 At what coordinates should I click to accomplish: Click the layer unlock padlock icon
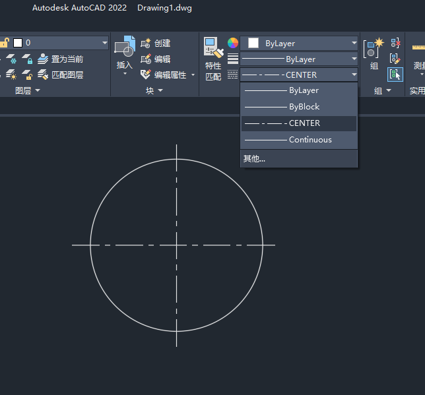click(4, 43)
